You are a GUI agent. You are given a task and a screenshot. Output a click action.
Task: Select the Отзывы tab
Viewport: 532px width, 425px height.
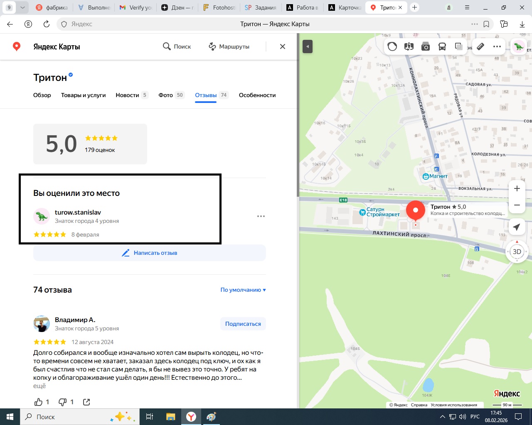tap(212, 95)
